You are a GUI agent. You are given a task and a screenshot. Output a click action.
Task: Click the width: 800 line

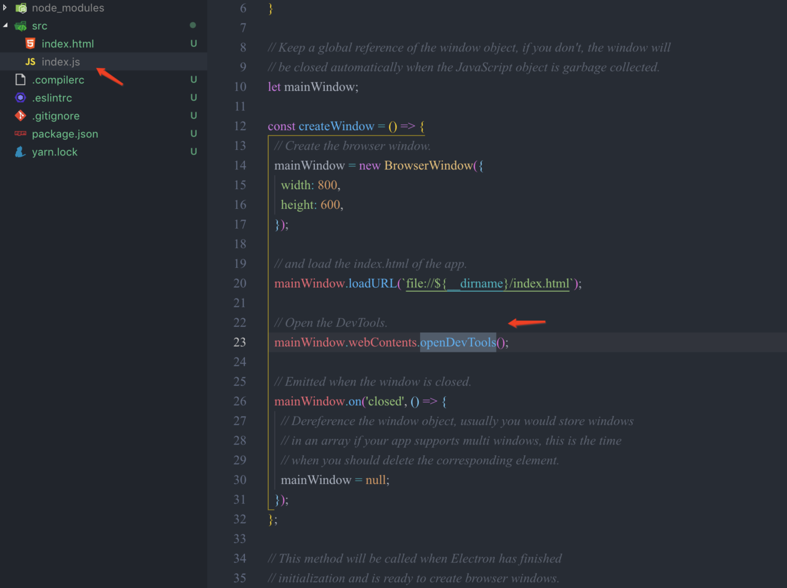point(310,185)
